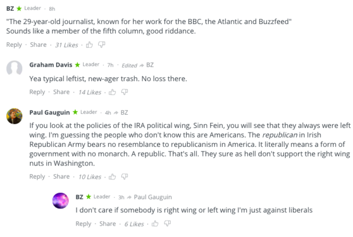Open Paul Gauguin's profile via username
353x237 pixels.
[x=50, y=112]
